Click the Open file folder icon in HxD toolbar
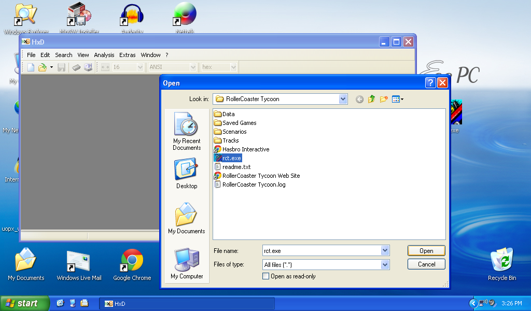The height and width of the screenshot is (311, 531). (x=43, y=67)
